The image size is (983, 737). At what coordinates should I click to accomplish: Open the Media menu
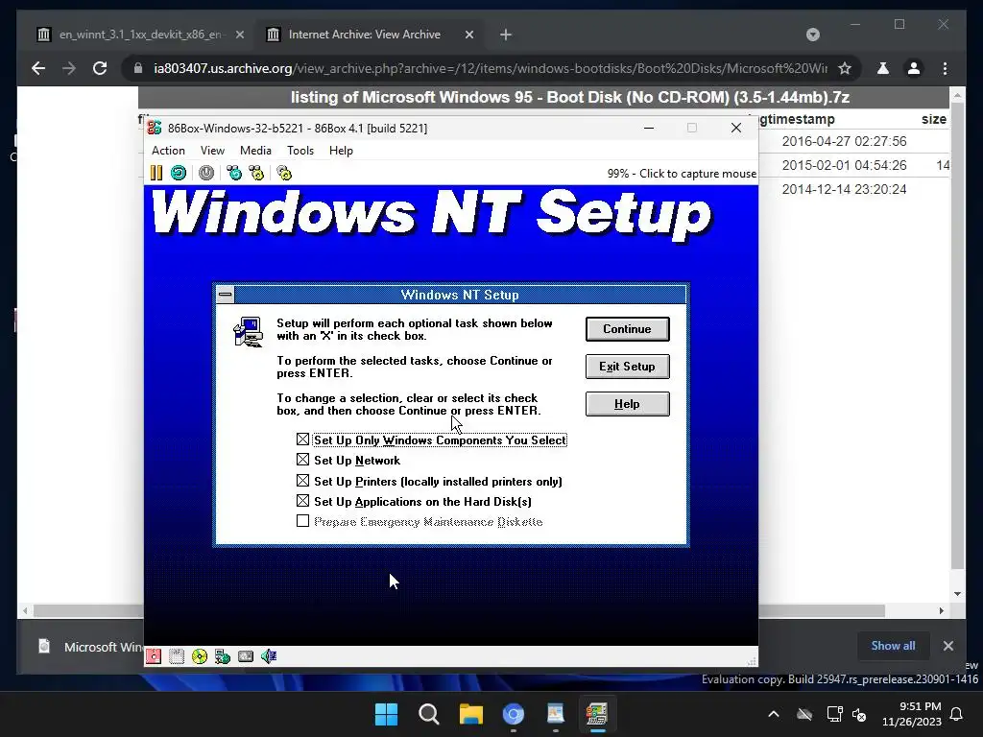(x=255, y=151)
